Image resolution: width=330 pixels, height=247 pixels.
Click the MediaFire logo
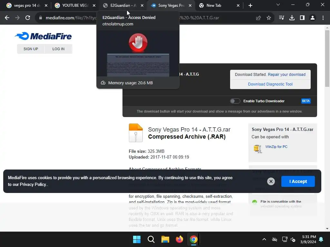[x=43, y=36]
